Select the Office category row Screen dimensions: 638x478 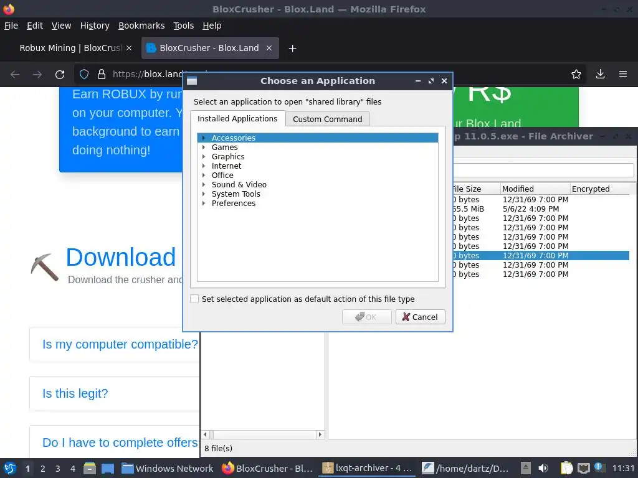[317, 175]
